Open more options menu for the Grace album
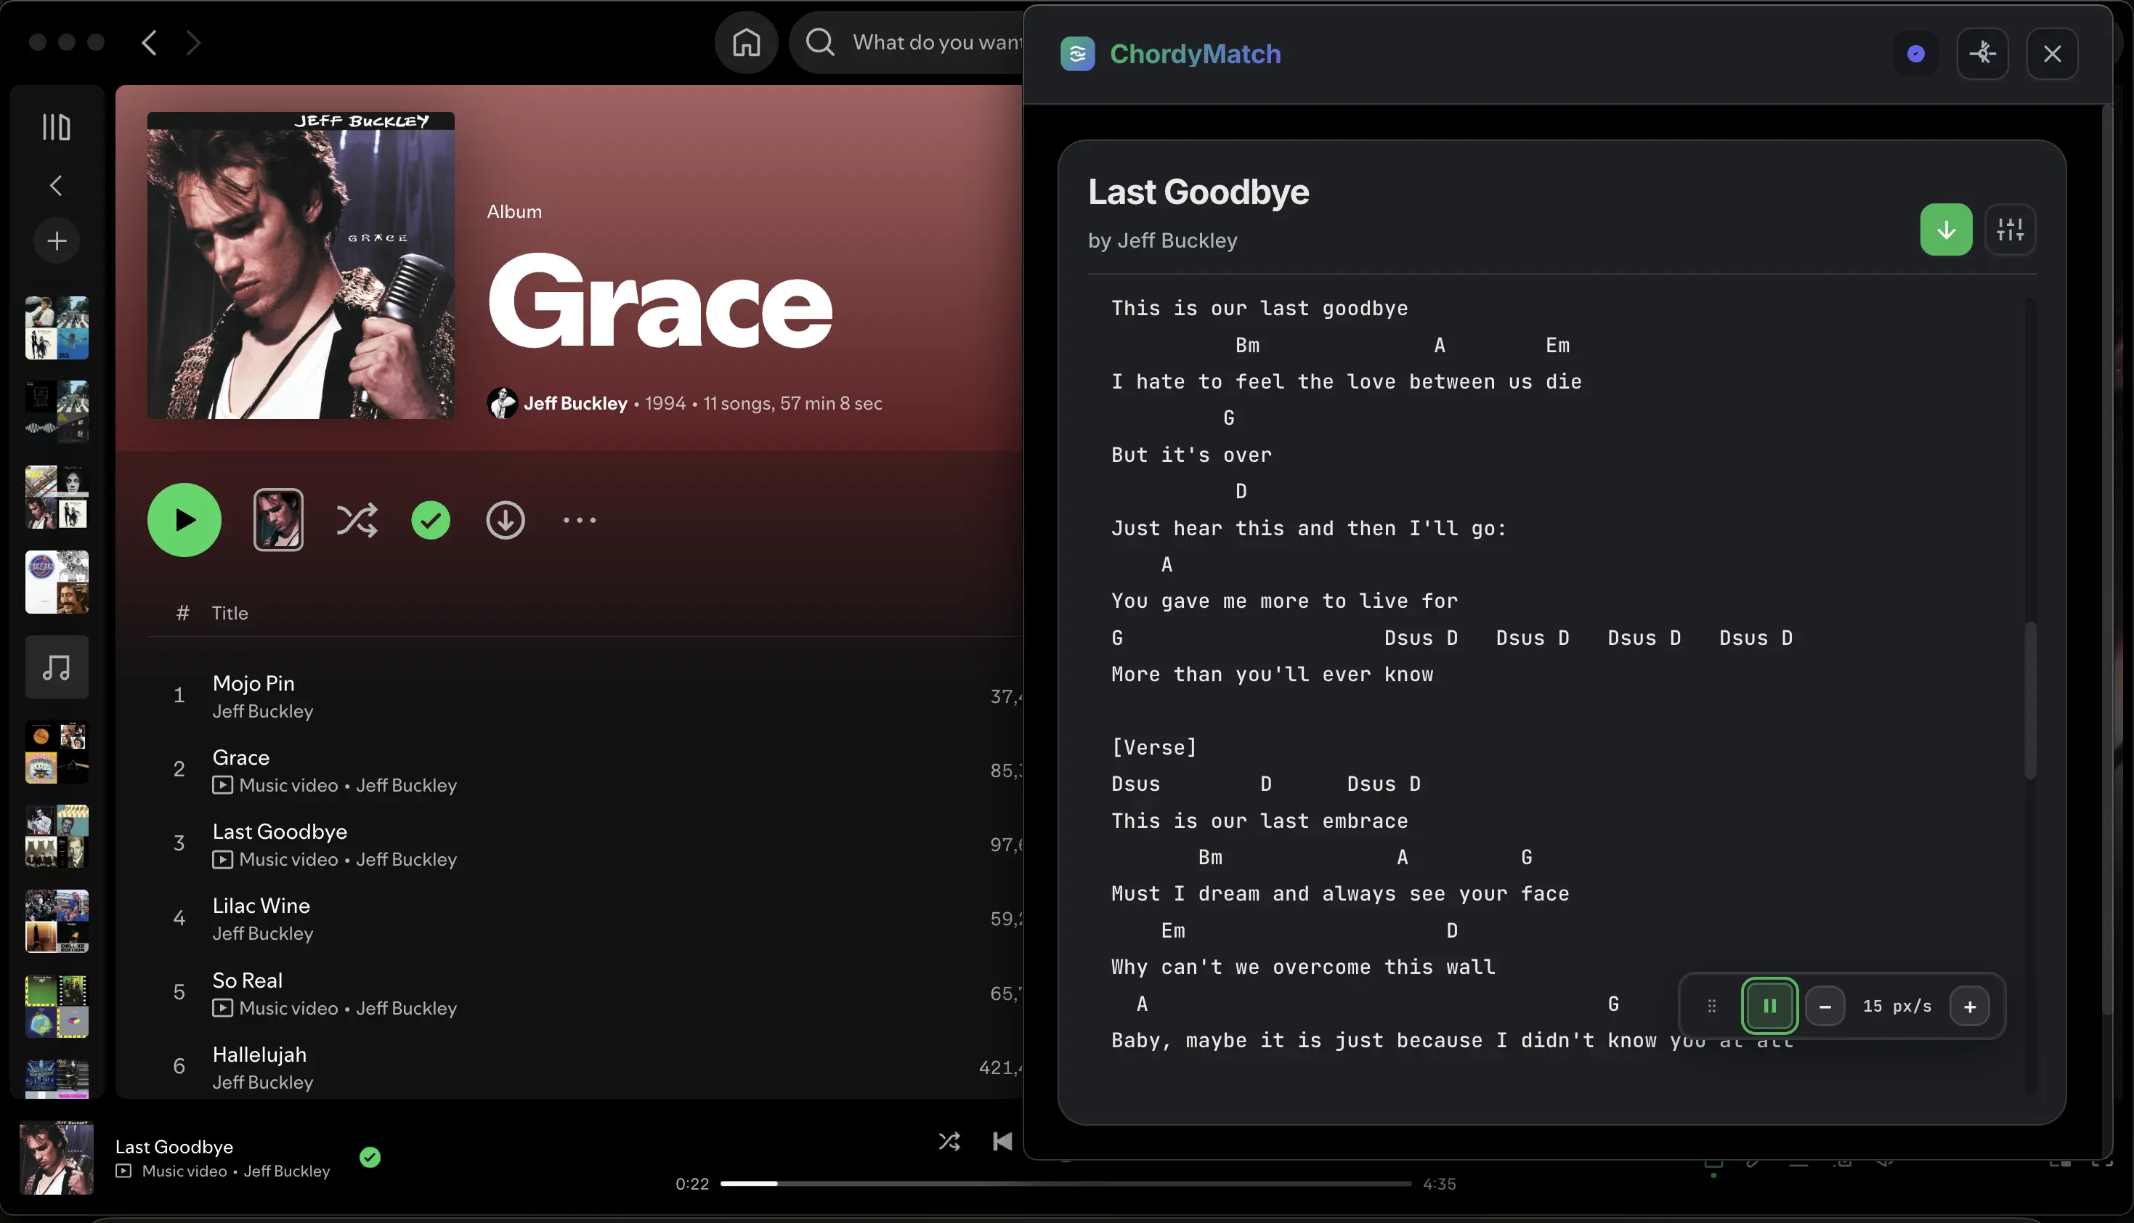 (579, 520)
